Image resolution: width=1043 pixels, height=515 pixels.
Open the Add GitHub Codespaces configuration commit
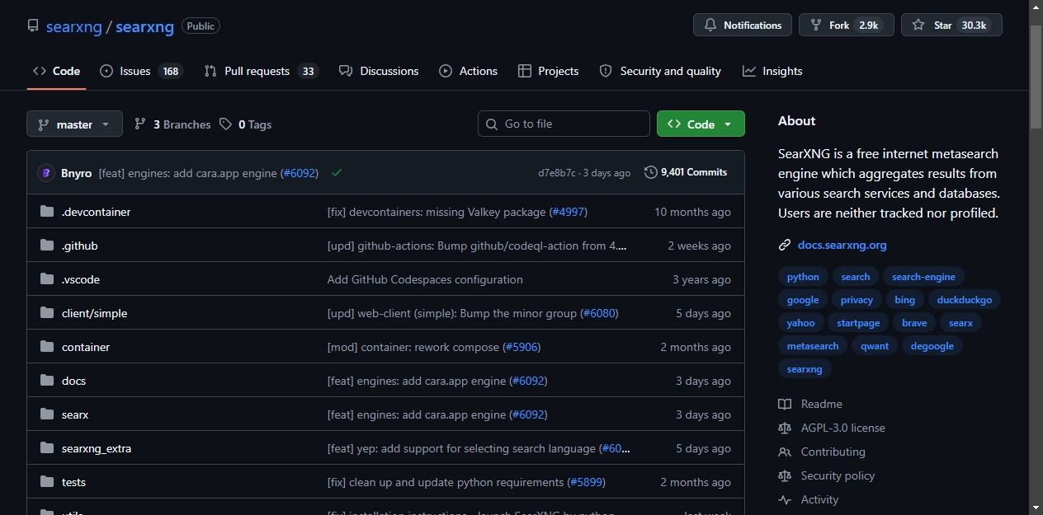(x=425, y=279)
